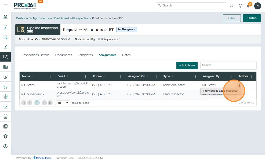Open the hamburger navigation menu
The image size is (265, 161).
pos(6,6)
